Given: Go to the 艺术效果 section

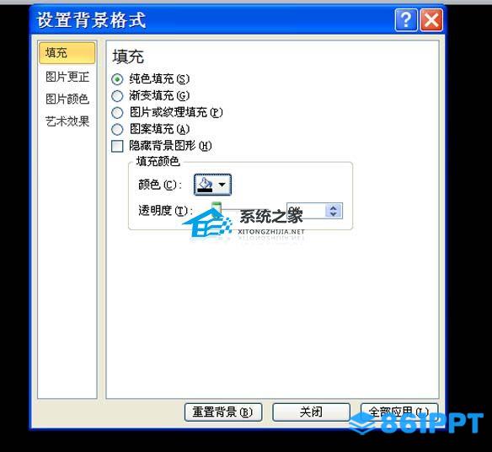Looking at the screenshot, I should point(67,121).
